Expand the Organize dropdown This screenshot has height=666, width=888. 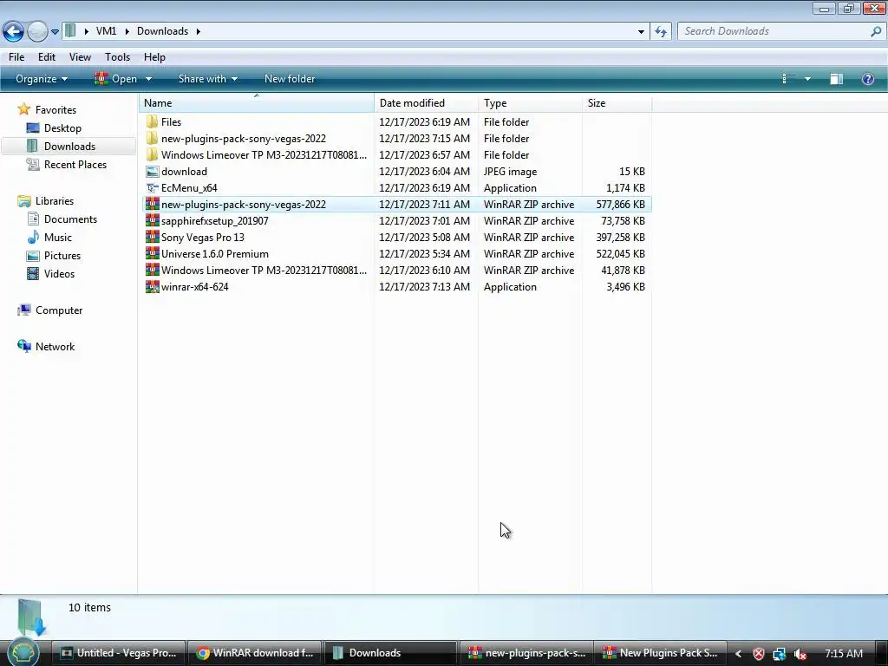pyautogui.click(x=42, y=79)
